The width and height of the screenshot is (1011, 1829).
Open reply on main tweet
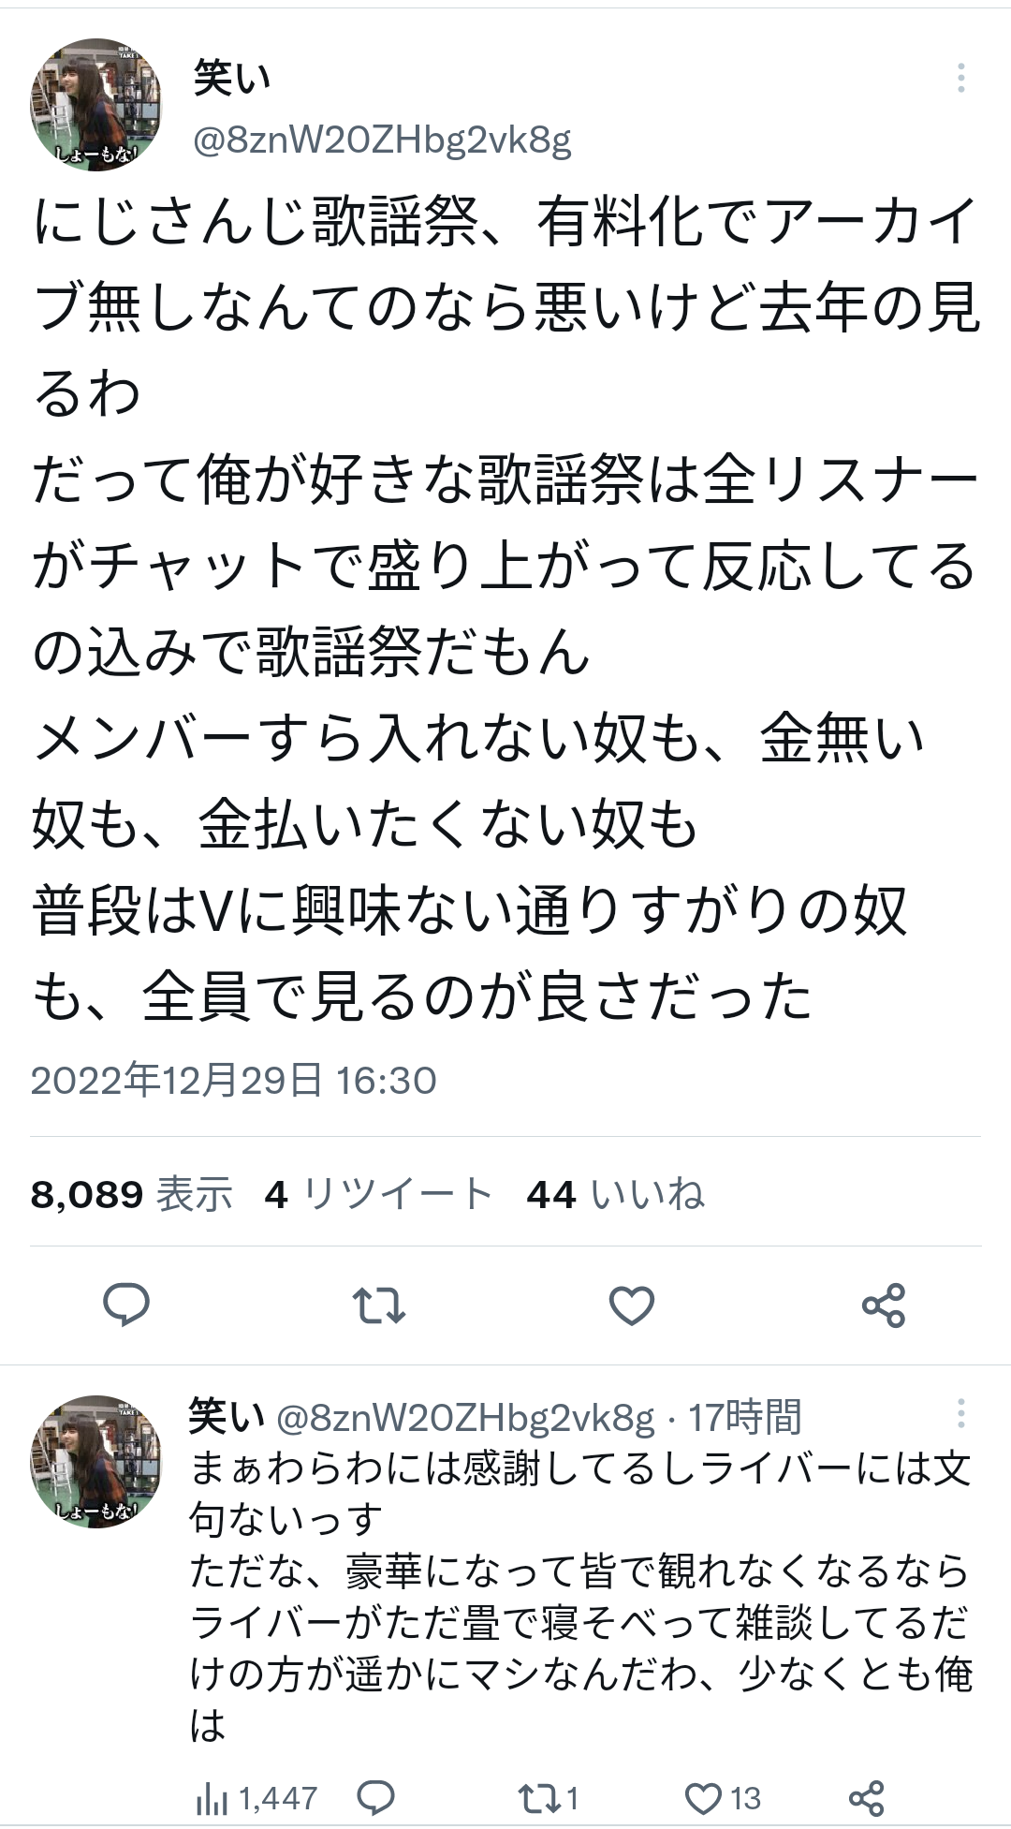126,1305
